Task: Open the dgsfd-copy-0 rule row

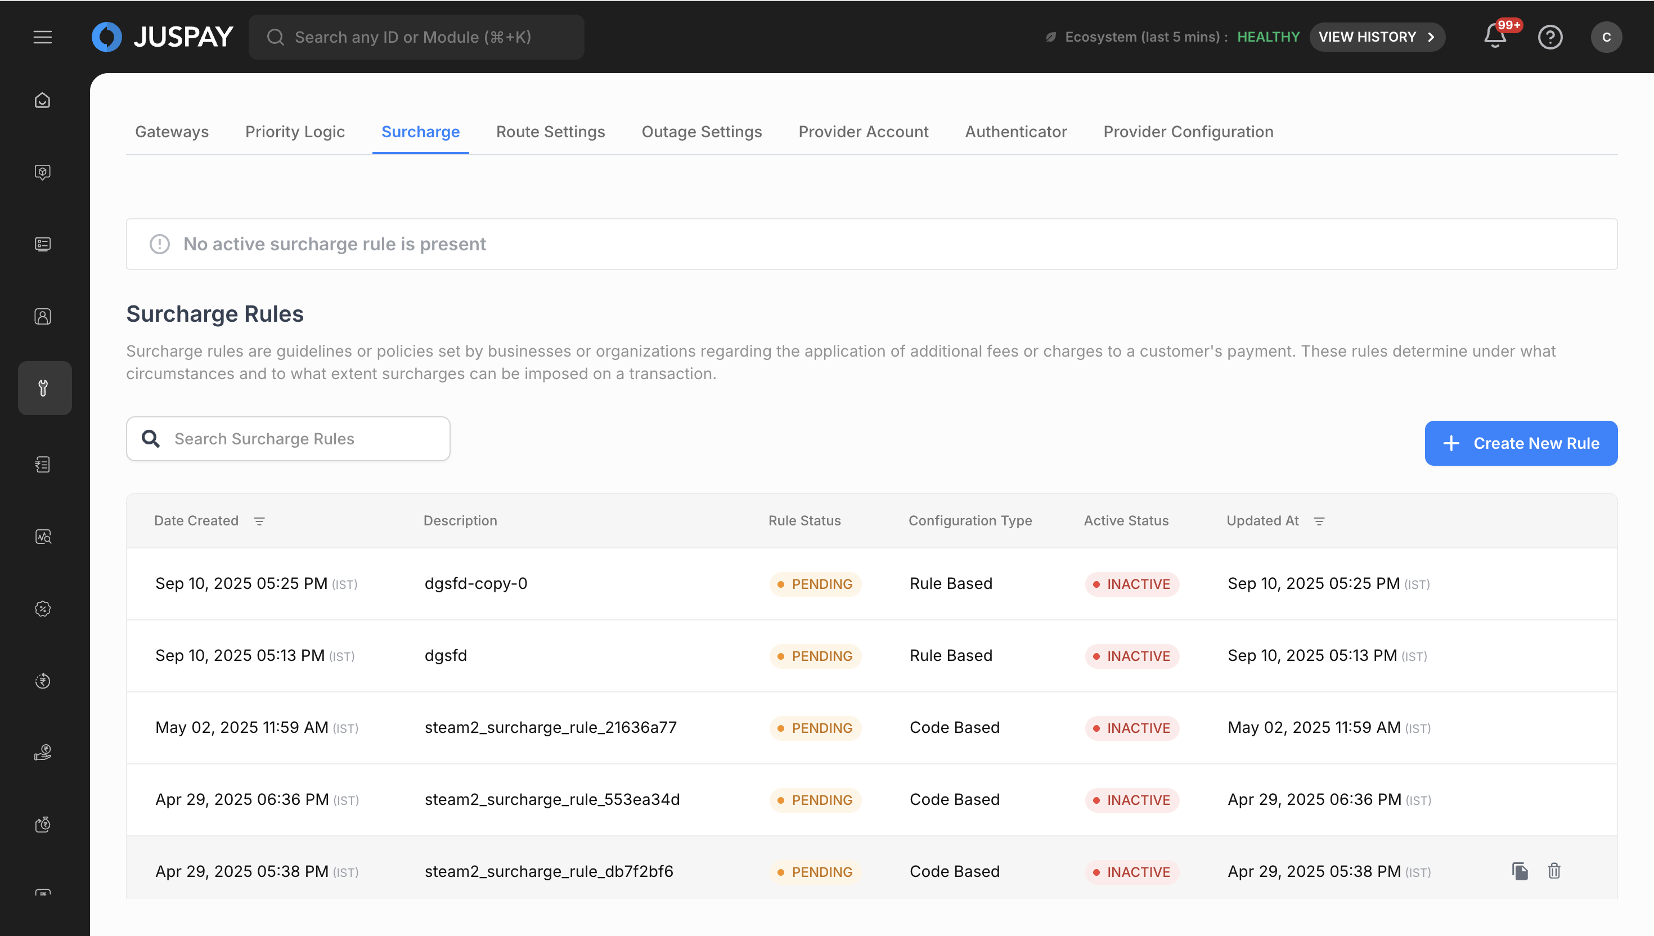Action: [476, 583]
